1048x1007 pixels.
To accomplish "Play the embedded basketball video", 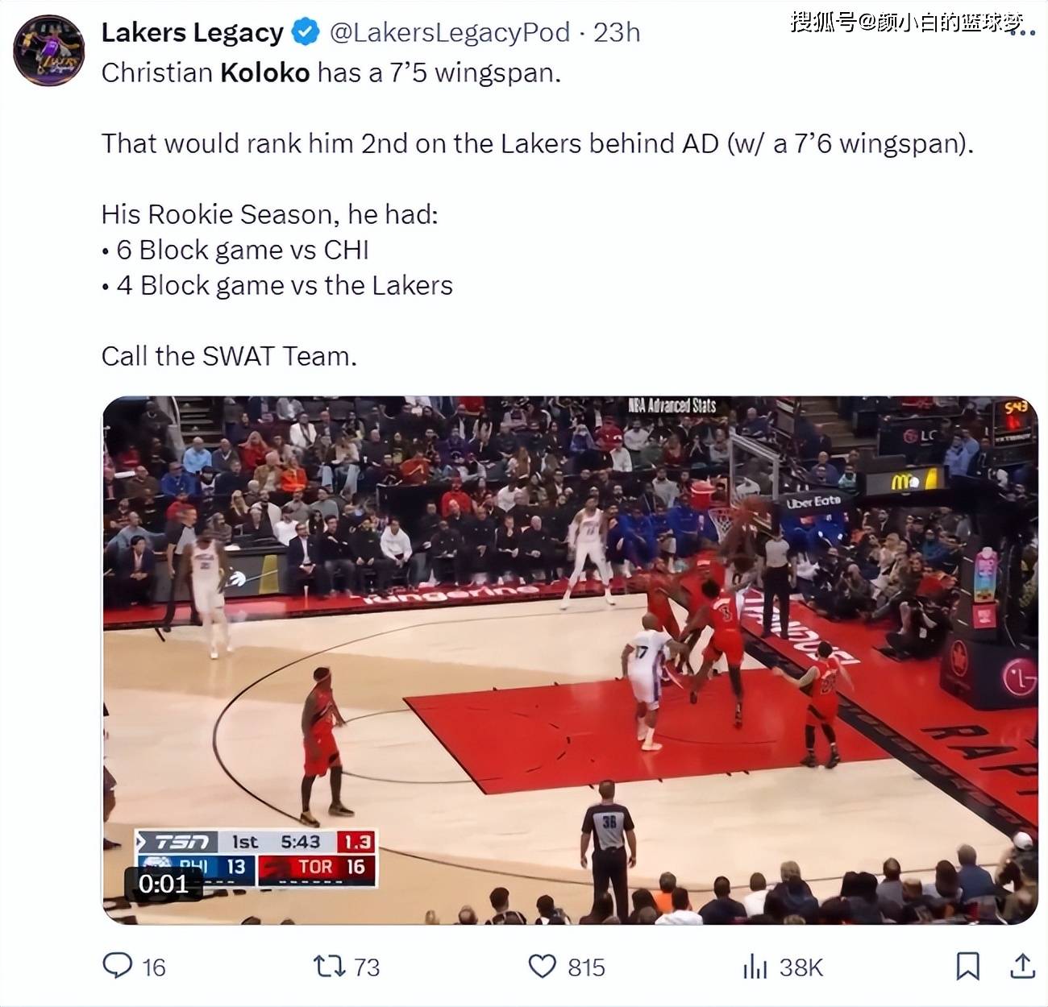I will tap(570, 660).
